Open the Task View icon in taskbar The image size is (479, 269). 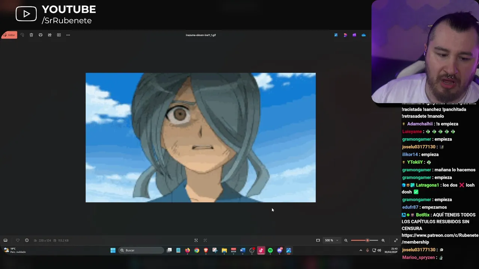point(169,250)
